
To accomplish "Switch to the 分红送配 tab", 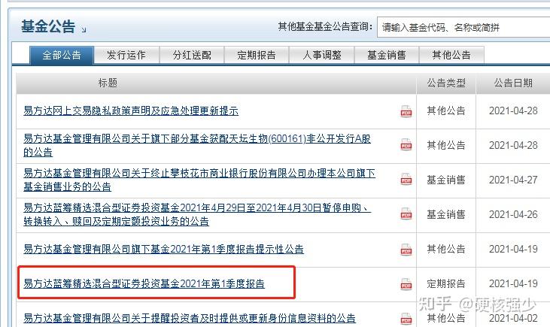I will click(x=192, y=55).
